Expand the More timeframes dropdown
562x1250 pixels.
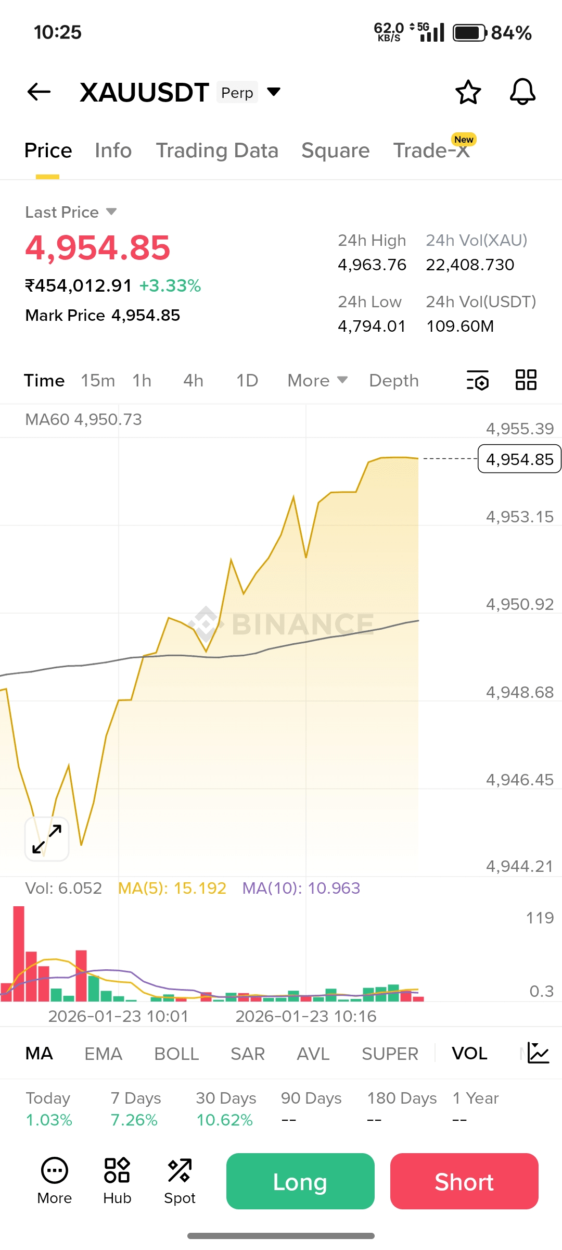[x=317, y=381]
